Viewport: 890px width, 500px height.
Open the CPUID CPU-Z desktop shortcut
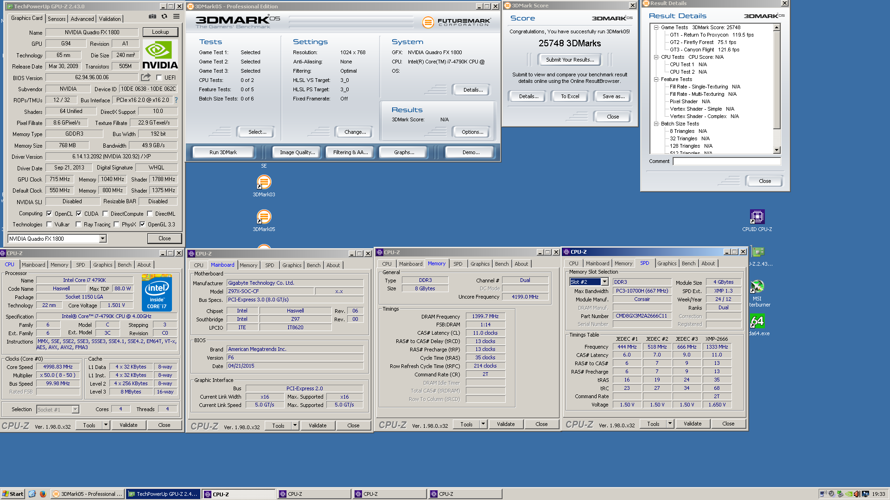pyautogui.click(x=757, y=220)
